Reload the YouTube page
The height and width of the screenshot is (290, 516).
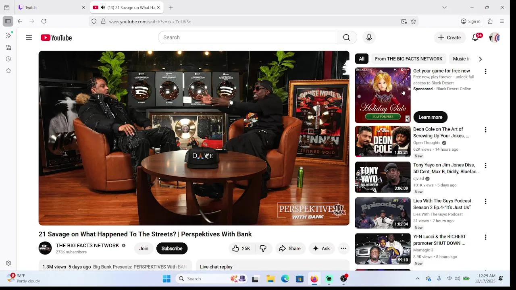44,21
